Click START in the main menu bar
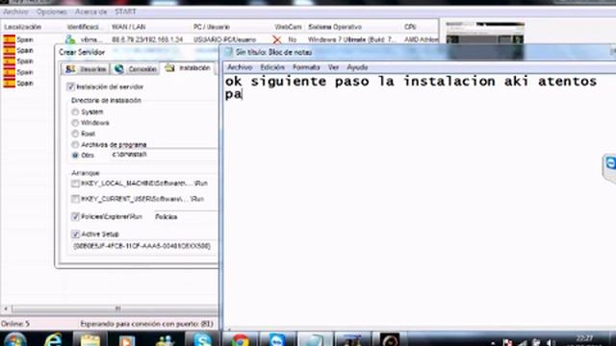The image size is (616, 346). (x=125, y=12)
